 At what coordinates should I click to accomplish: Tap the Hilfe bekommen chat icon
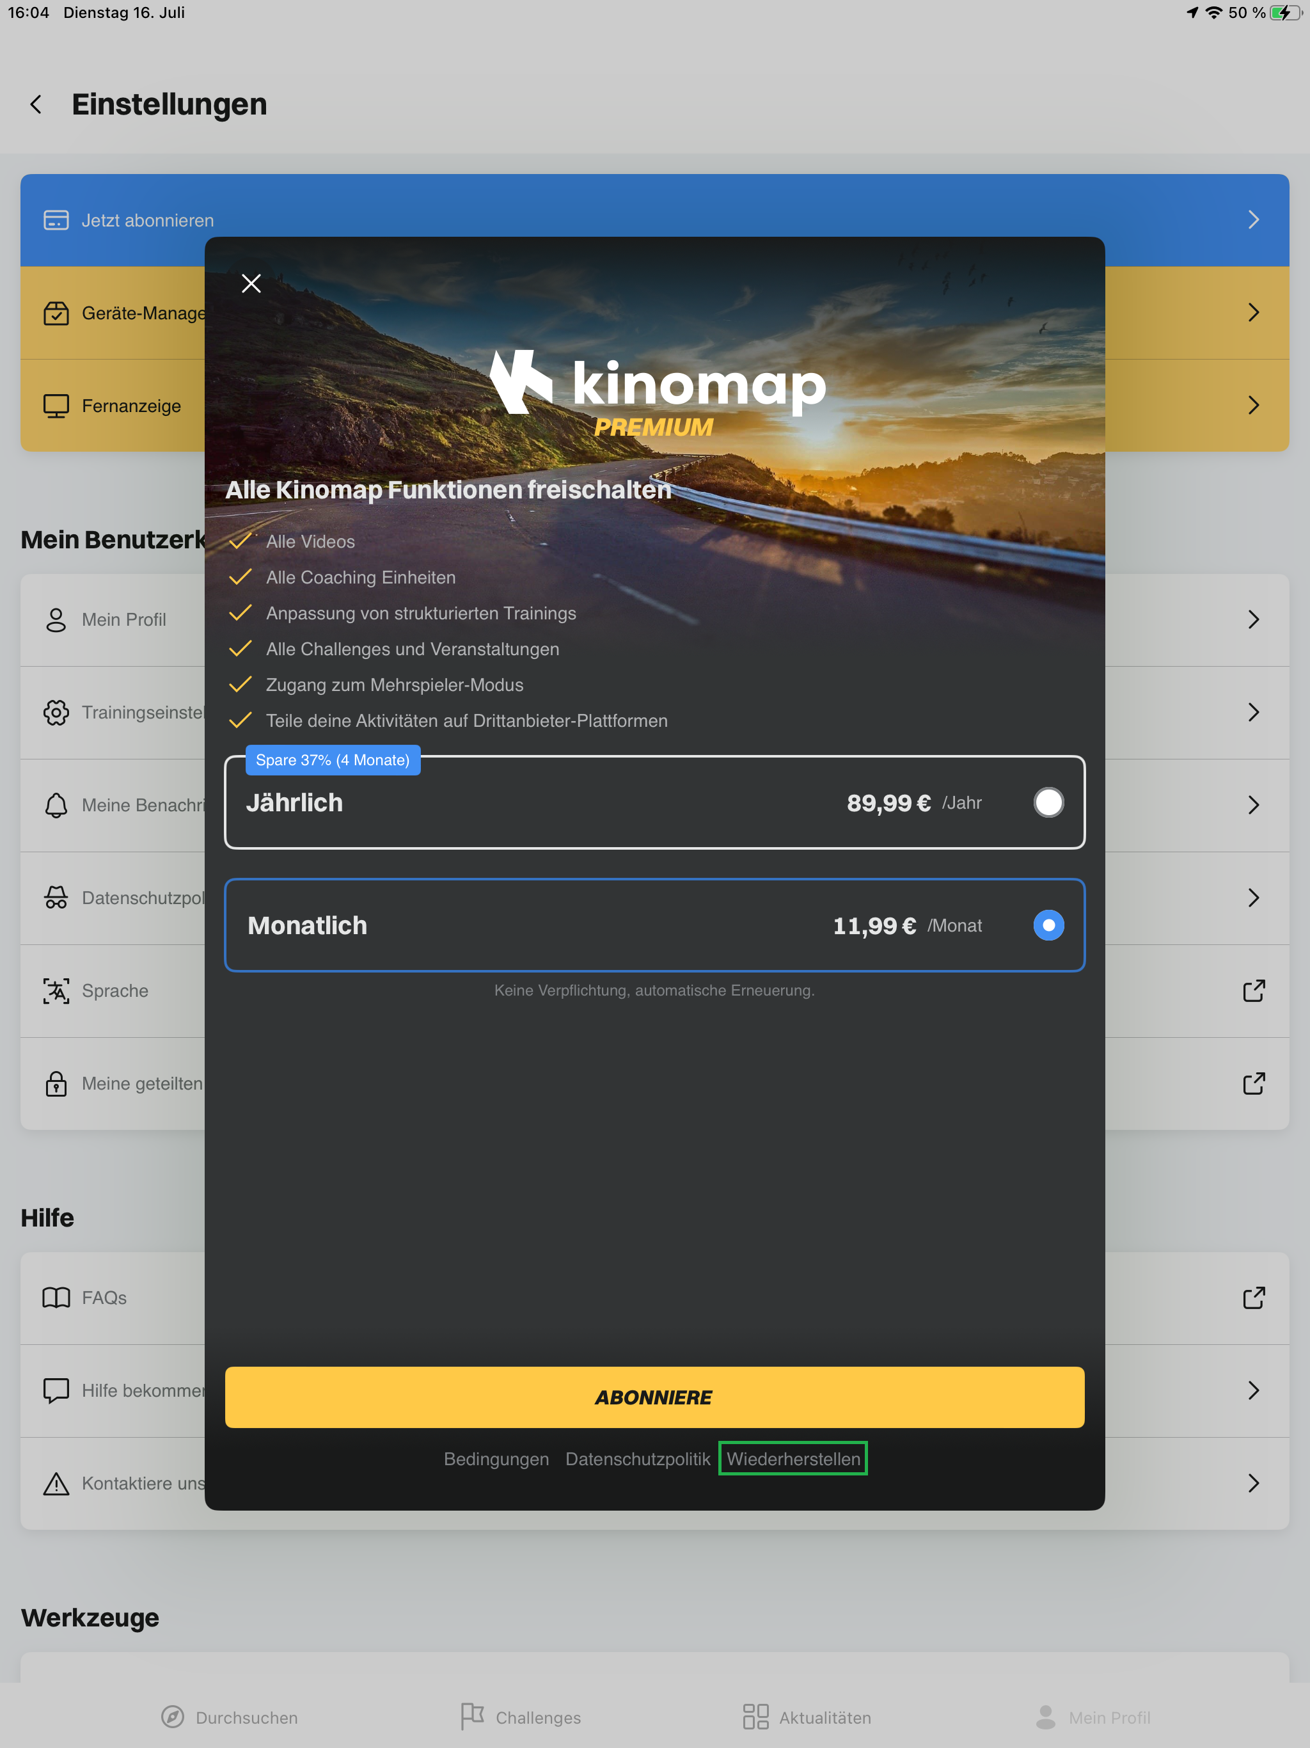click(56, 1391)
